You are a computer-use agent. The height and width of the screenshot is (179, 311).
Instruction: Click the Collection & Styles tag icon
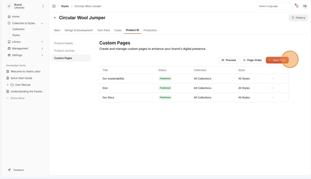tap(9, 23)
